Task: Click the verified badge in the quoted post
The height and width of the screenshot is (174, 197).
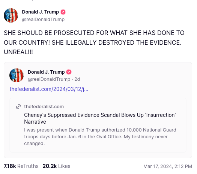Action: pos(69,72)
